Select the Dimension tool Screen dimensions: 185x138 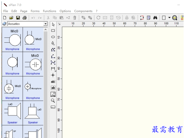click(53, 68)
